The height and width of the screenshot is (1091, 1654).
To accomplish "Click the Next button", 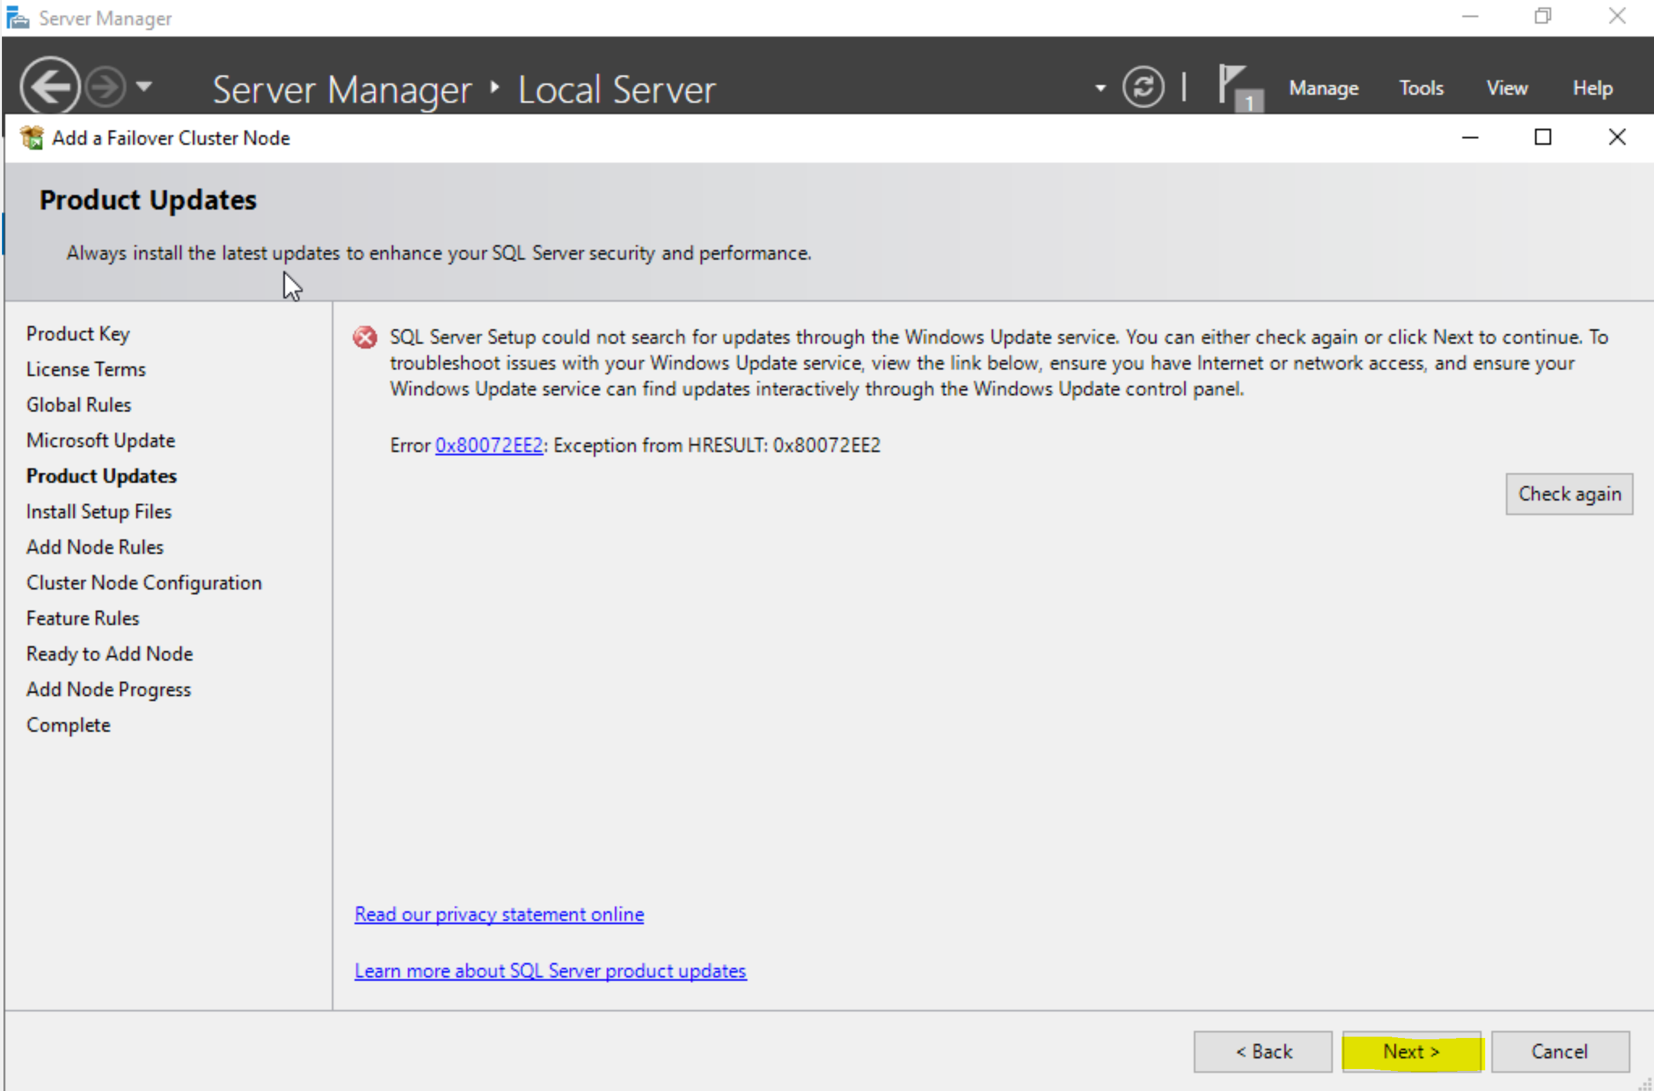I will pos(1411,1052).
